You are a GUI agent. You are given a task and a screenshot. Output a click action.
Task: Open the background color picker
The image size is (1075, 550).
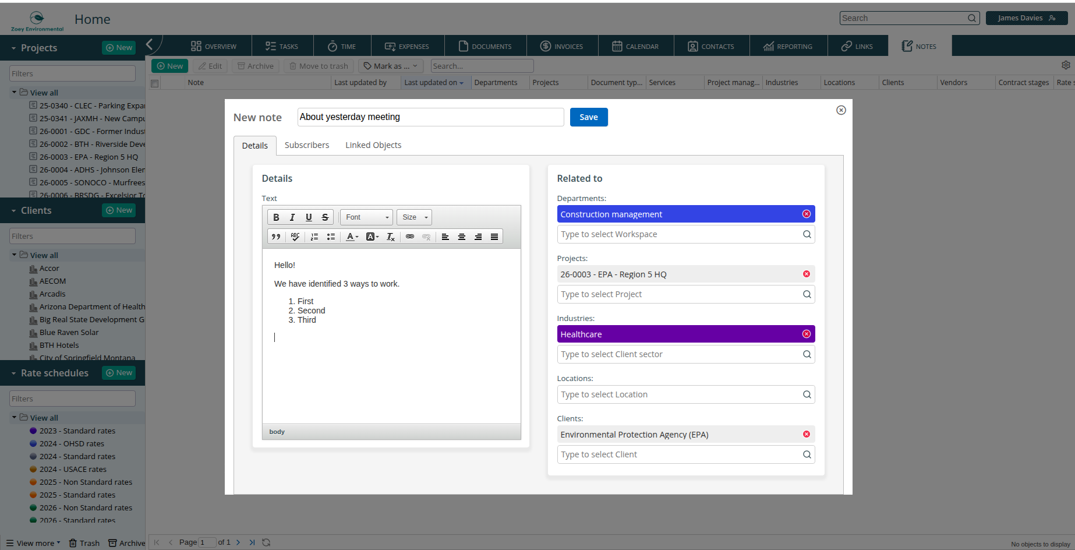(372, 237)
